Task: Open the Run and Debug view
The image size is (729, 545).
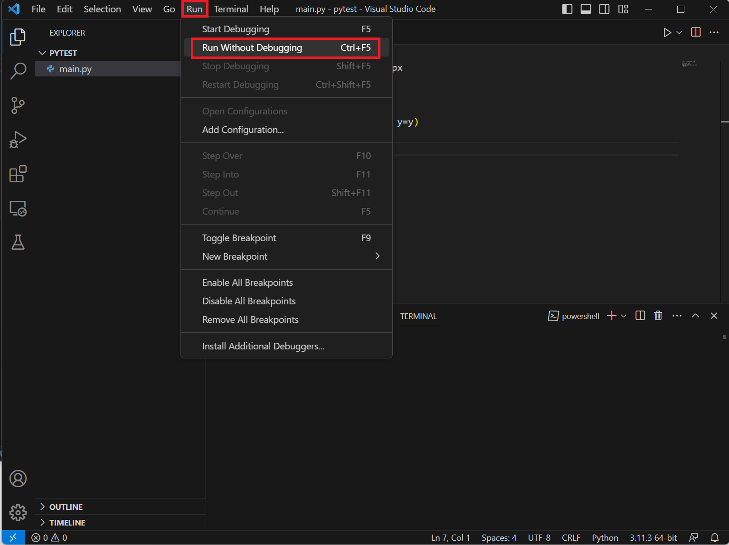Action: pos(18,140)
